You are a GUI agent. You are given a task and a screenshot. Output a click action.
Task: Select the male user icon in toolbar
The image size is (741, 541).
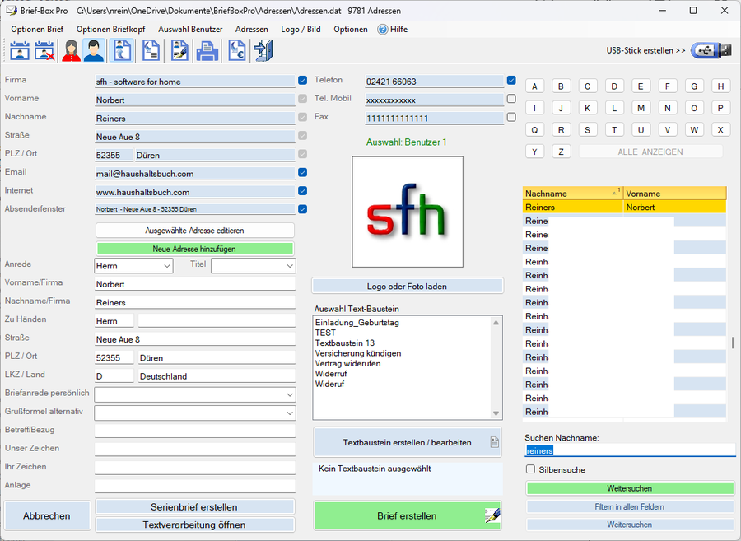pyautogui.click(x=94, y=51)
